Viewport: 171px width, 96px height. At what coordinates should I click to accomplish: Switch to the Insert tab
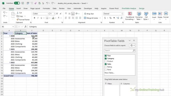coord(18,8)
